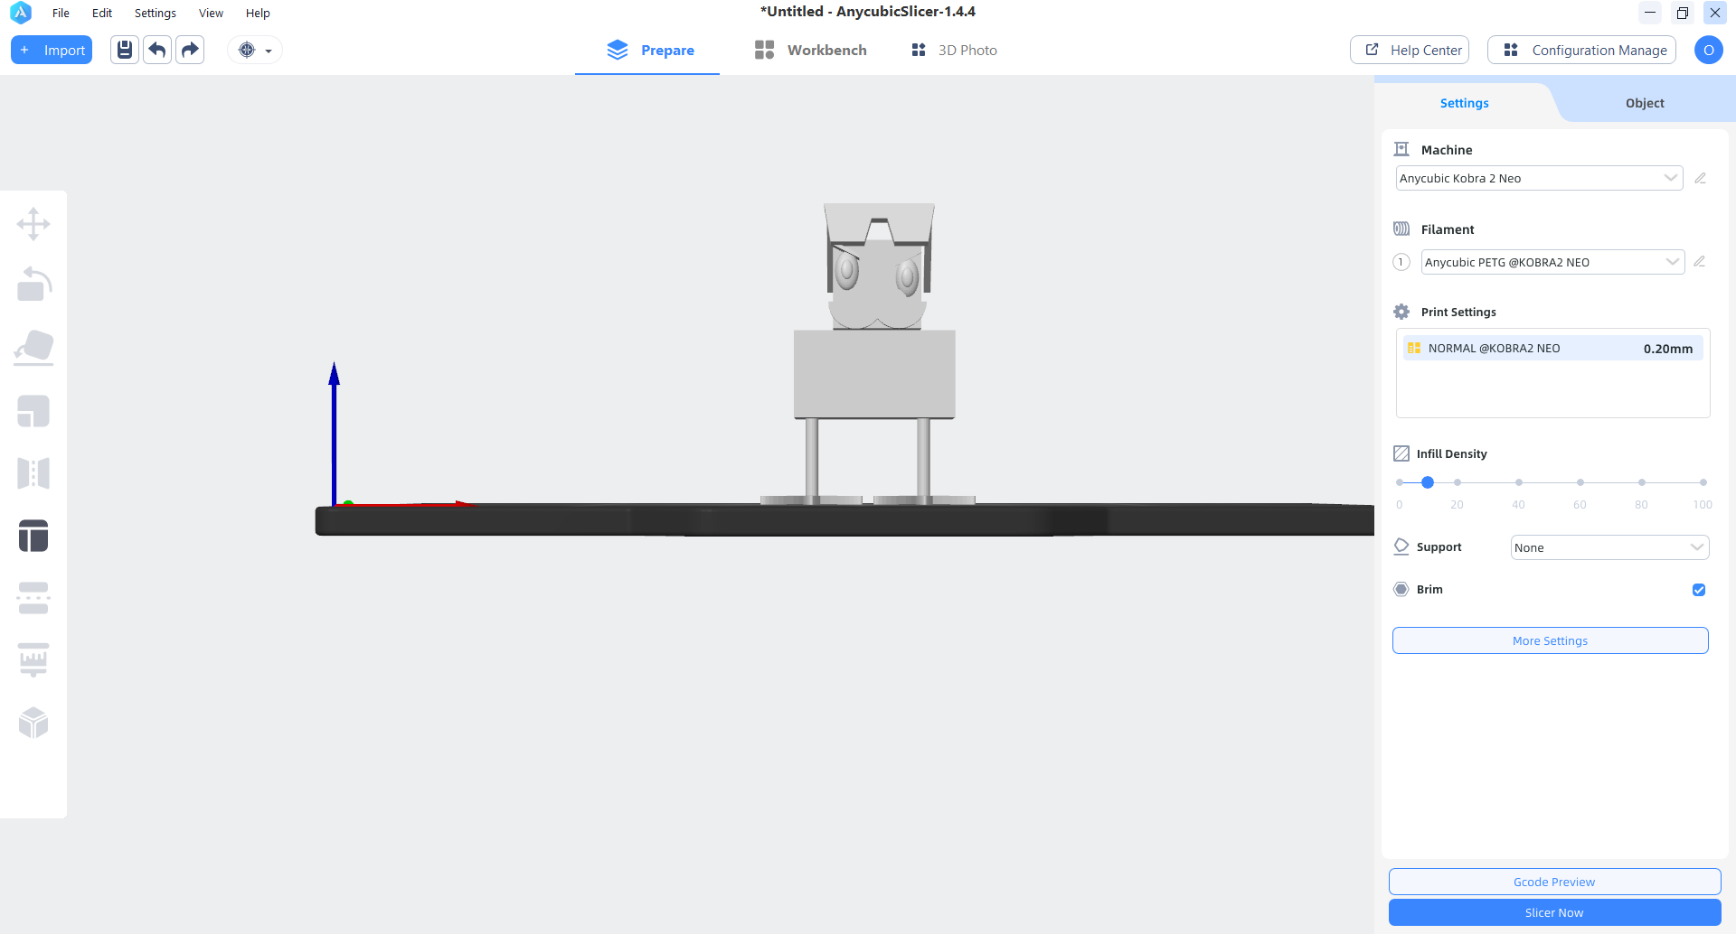1736x934 pixels.
Task: Undo the last action
Action: coord(157,50)
